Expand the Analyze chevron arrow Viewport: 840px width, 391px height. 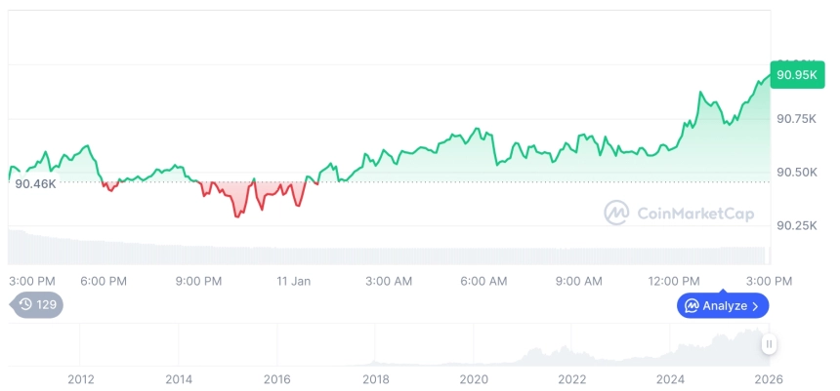tap(756, 306)
